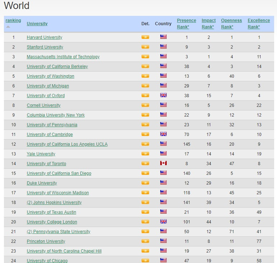The height and width of the screenshot is (263, 277).
Task: Click details arrow for Pennsylvania State University
Action: pyautogui.click(x=145, y=231)
